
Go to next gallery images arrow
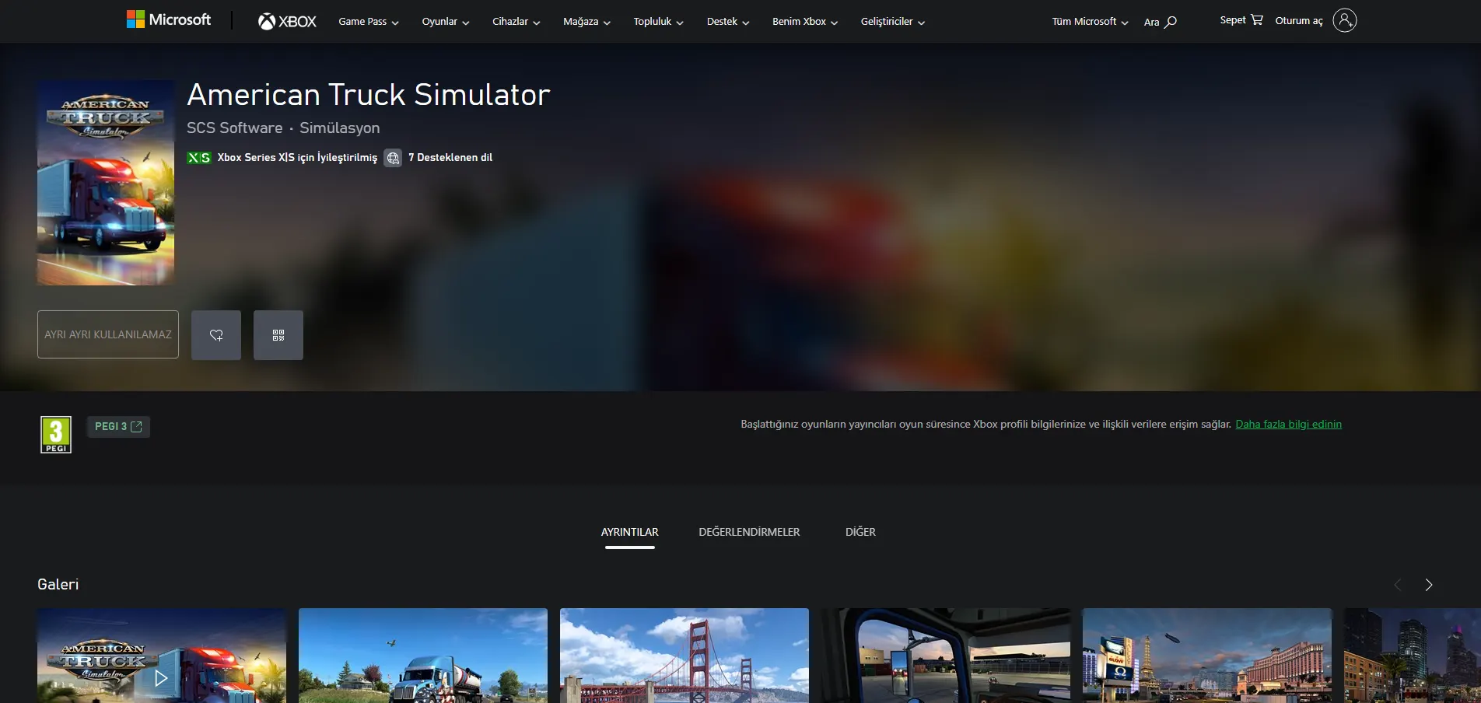click(1428, 585)
